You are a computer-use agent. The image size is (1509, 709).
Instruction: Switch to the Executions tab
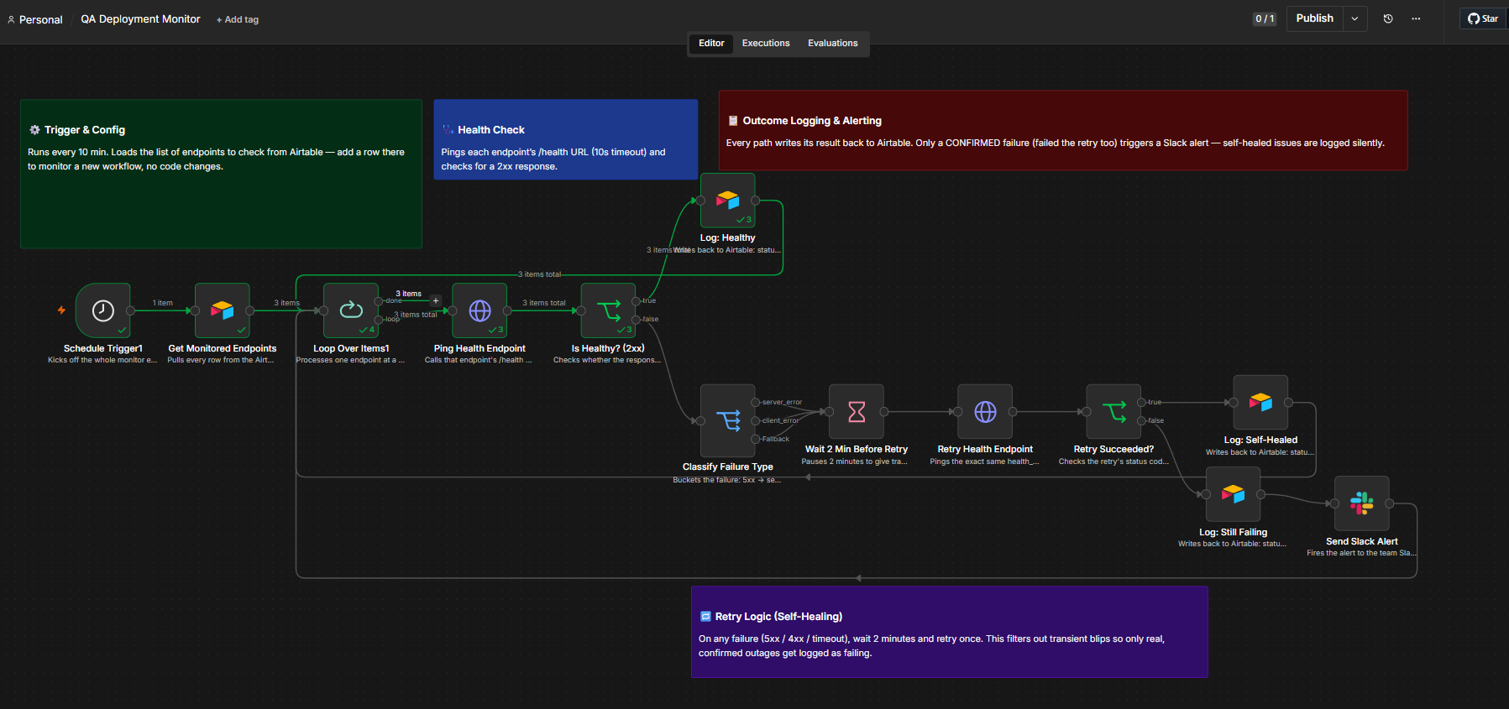(766, 44)
